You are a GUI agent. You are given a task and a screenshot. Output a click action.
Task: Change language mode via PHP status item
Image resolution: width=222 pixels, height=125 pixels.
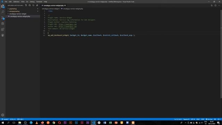[203, 119]
